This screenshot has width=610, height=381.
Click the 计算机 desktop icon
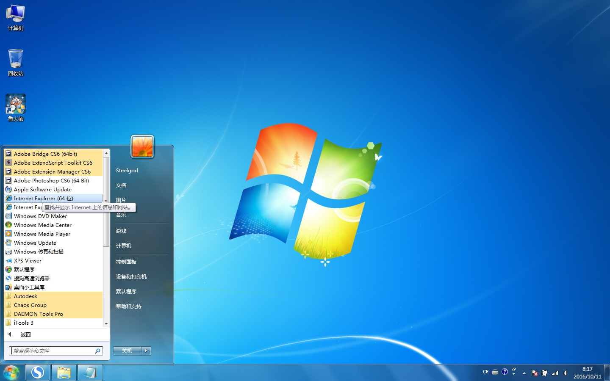[16, 18]
